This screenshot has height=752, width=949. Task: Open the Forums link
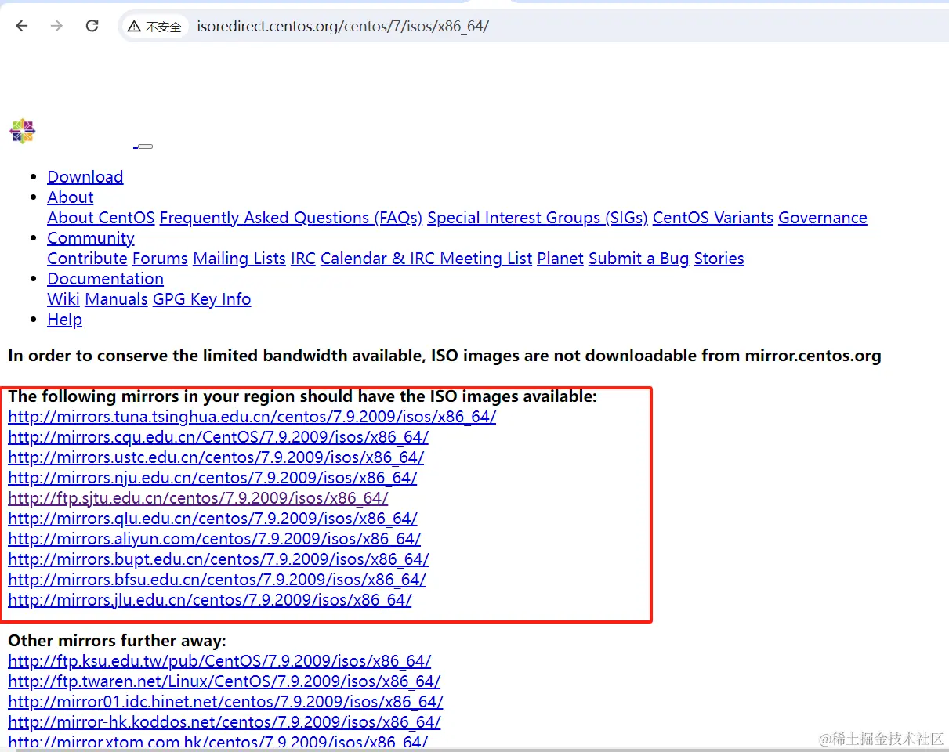coord(160,258)
